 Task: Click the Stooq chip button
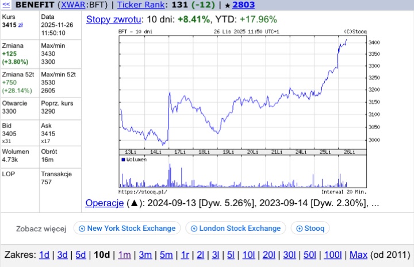tap(310, 229)
